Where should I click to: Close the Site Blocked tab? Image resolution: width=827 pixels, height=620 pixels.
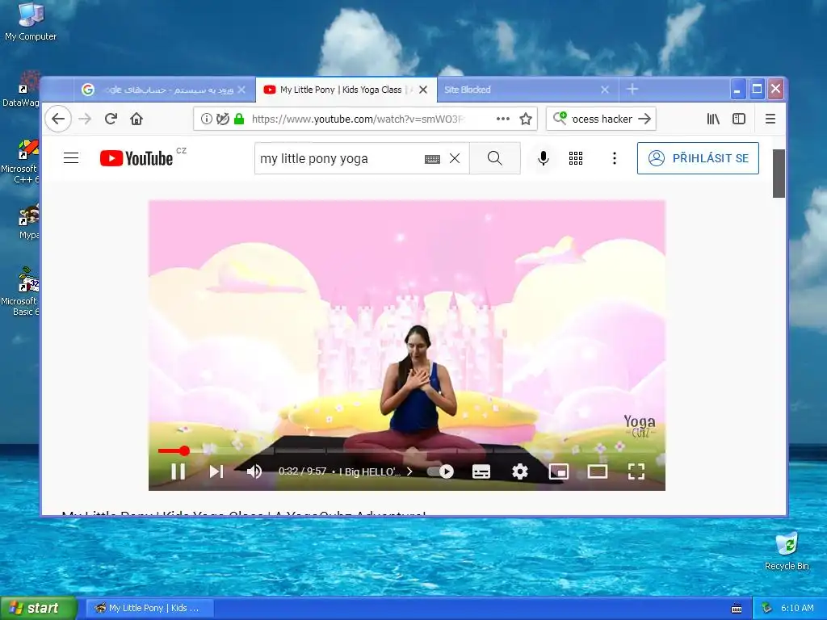pyautogui.click(x=605, y=90)
